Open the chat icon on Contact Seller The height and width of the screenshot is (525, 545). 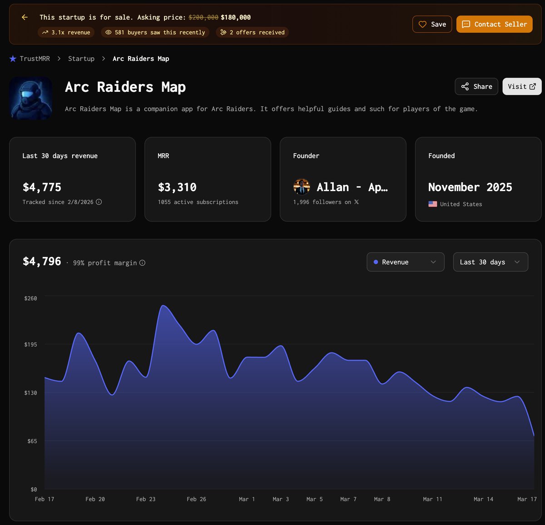coord(466,24)
